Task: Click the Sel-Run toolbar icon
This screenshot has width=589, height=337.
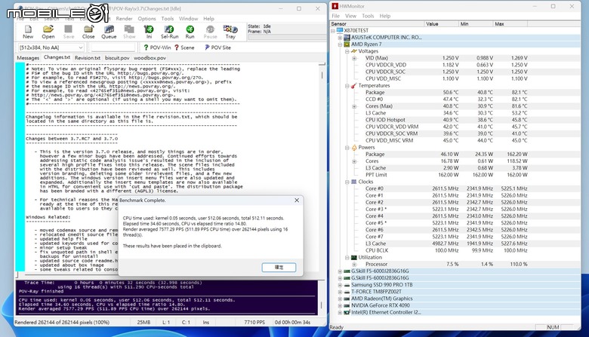Action: (x=169, y=32)
